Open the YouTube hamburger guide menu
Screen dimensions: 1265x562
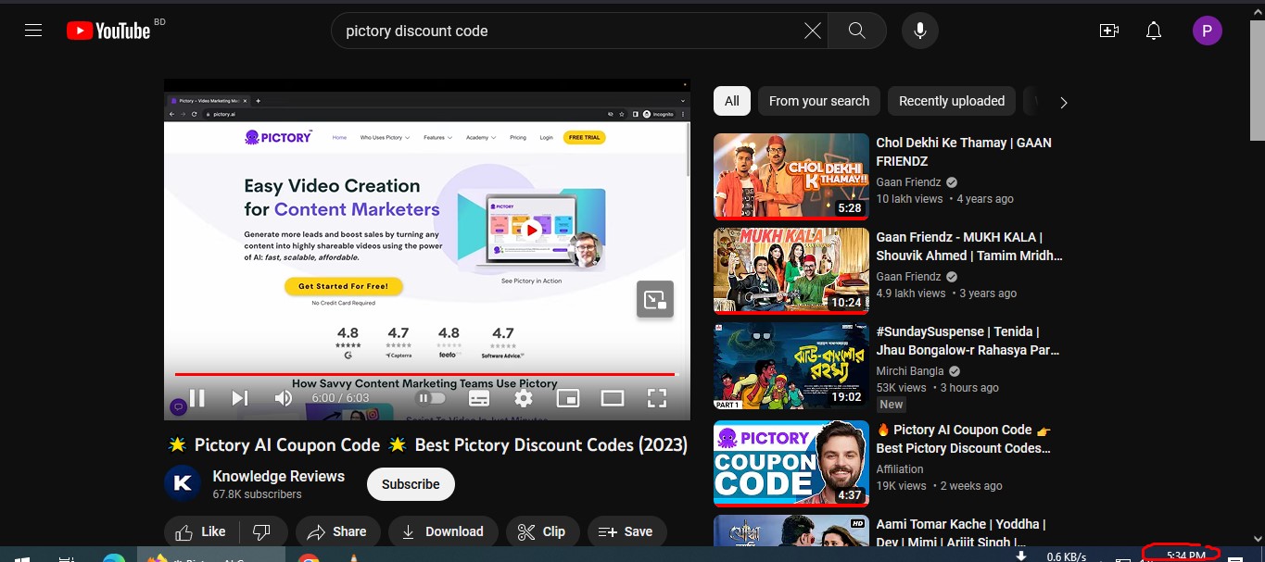coord(33,31)
